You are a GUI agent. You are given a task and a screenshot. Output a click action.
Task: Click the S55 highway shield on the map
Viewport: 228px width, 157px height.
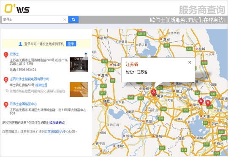pos(161,119)
